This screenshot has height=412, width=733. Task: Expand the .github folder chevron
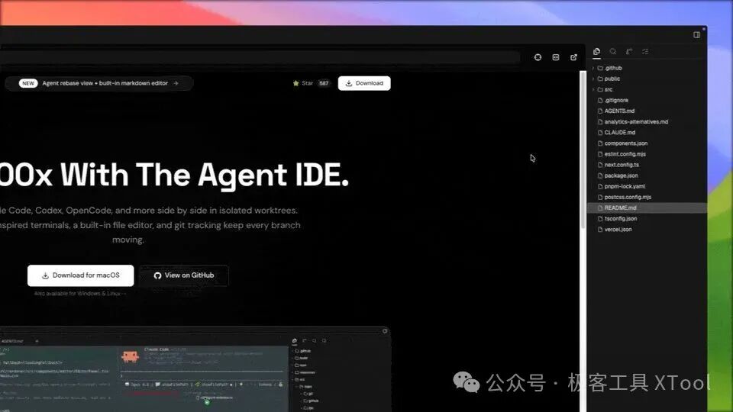[593, 68]
